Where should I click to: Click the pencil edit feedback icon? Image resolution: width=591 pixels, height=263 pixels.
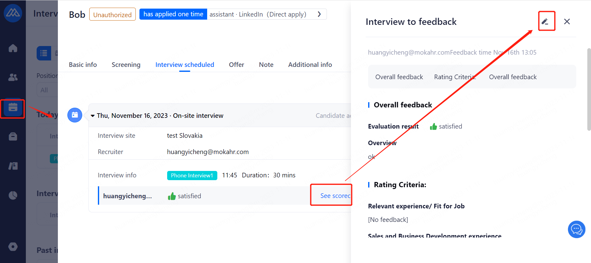[x=545, y=21]
